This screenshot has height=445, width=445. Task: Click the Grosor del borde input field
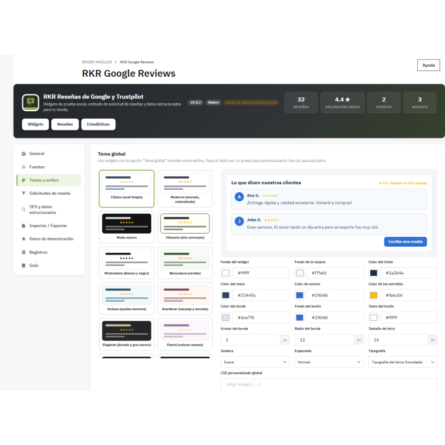[250, 340]
